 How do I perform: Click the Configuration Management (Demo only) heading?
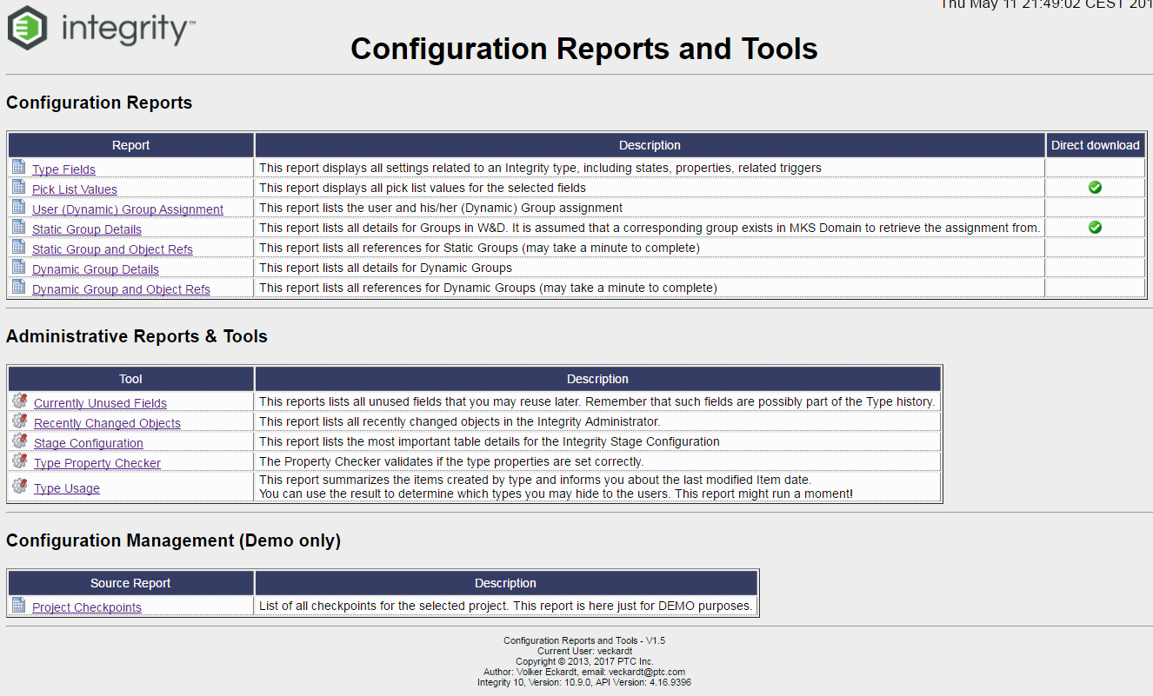[173, 540]
